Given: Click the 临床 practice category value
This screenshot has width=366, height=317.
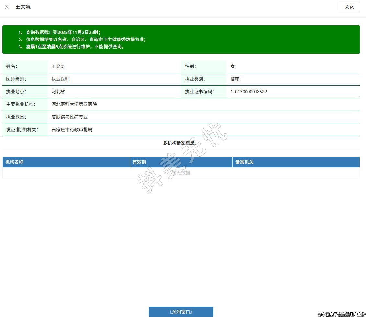Looking at the screenshot, I should [235, 79].
